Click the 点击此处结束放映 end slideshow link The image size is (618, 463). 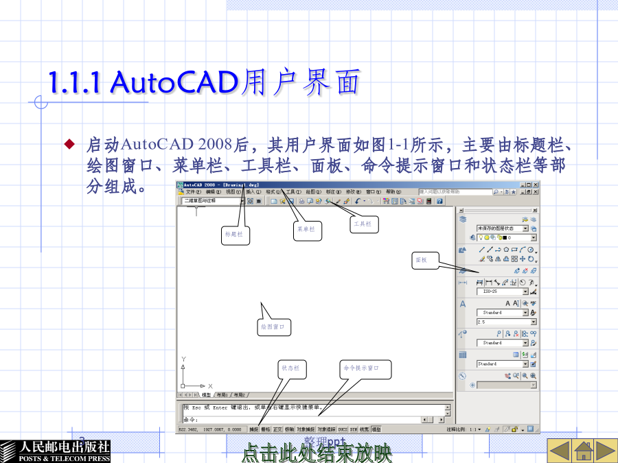317,453
